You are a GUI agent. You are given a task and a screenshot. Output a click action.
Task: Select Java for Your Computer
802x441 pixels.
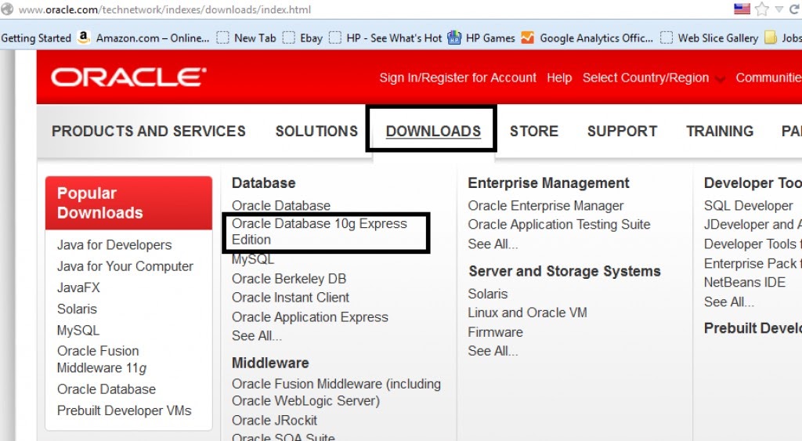[x=125, y=266]
